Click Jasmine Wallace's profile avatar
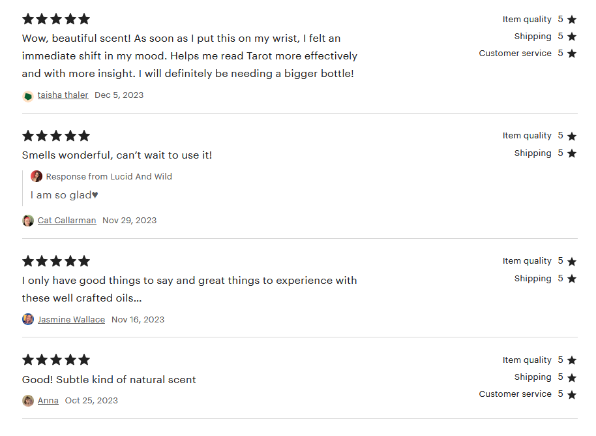596x436 pixels. [x=28, y=320]
